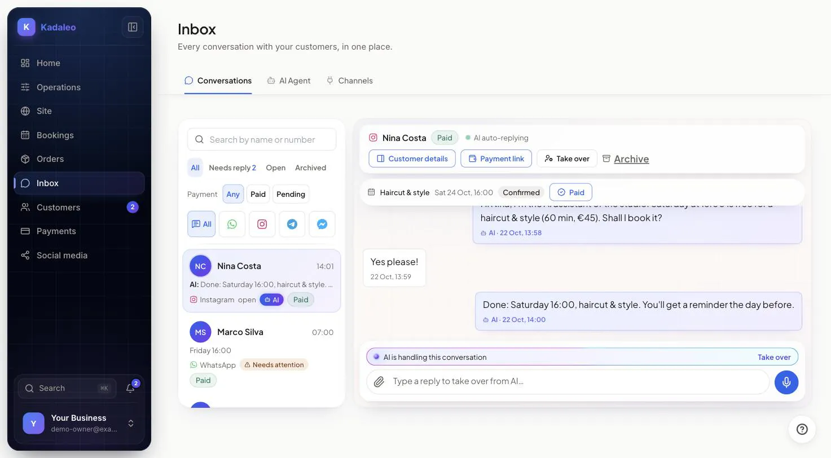Set payment filter to Paid
This screenshot has width=831, height=458.
coord(258,194)
